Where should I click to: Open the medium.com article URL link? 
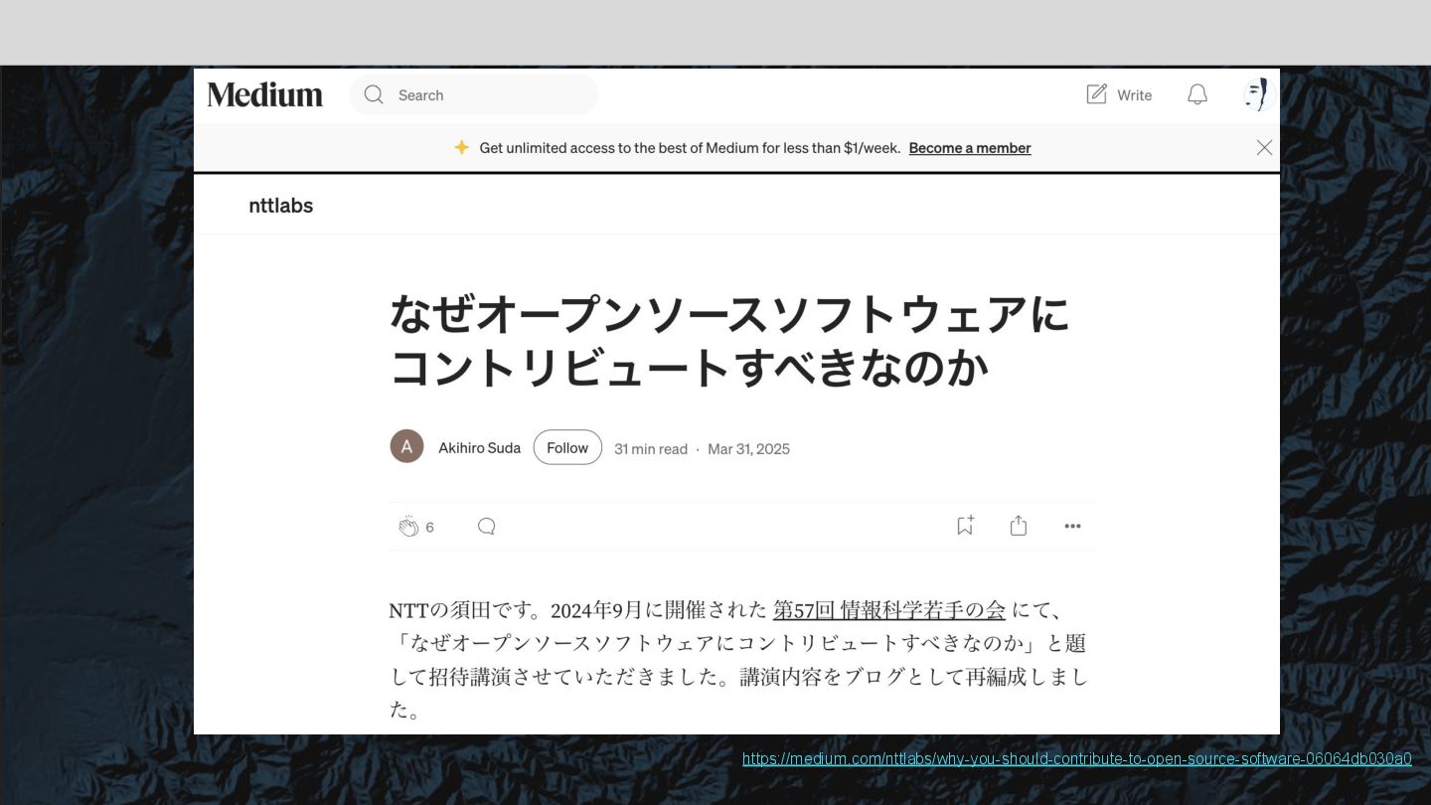coord(1076,759)
